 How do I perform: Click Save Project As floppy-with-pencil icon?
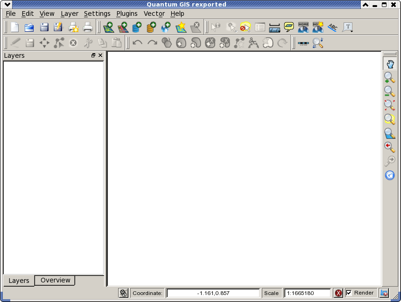click(x=58, y=27)
